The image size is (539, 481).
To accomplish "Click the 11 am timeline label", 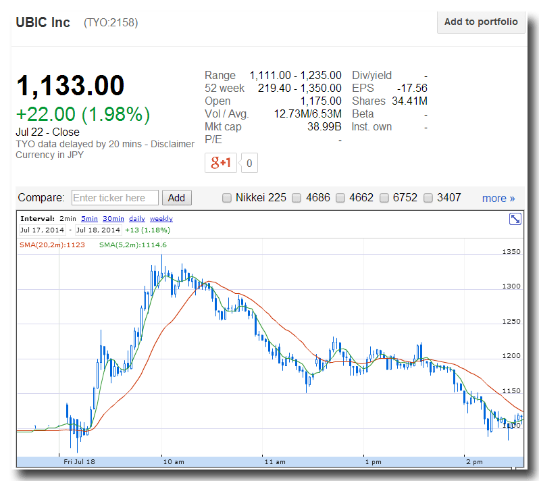I will (275, 461).
